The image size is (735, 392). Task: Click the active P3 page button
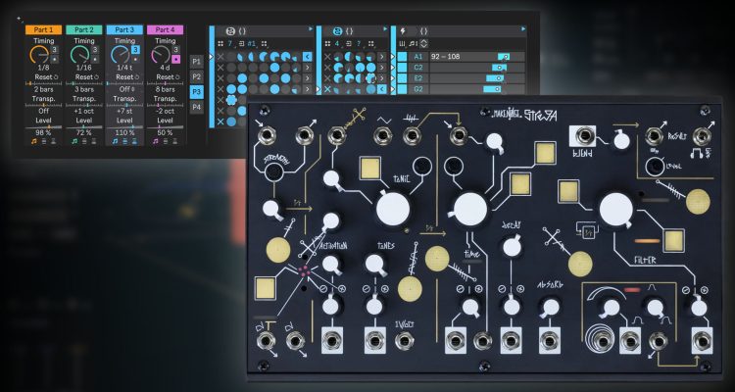[196, 92]
